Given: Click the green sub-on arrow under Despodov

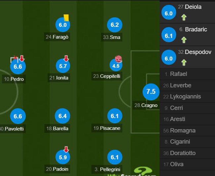Looking at the screenshot, I should [x=184, y=63].
